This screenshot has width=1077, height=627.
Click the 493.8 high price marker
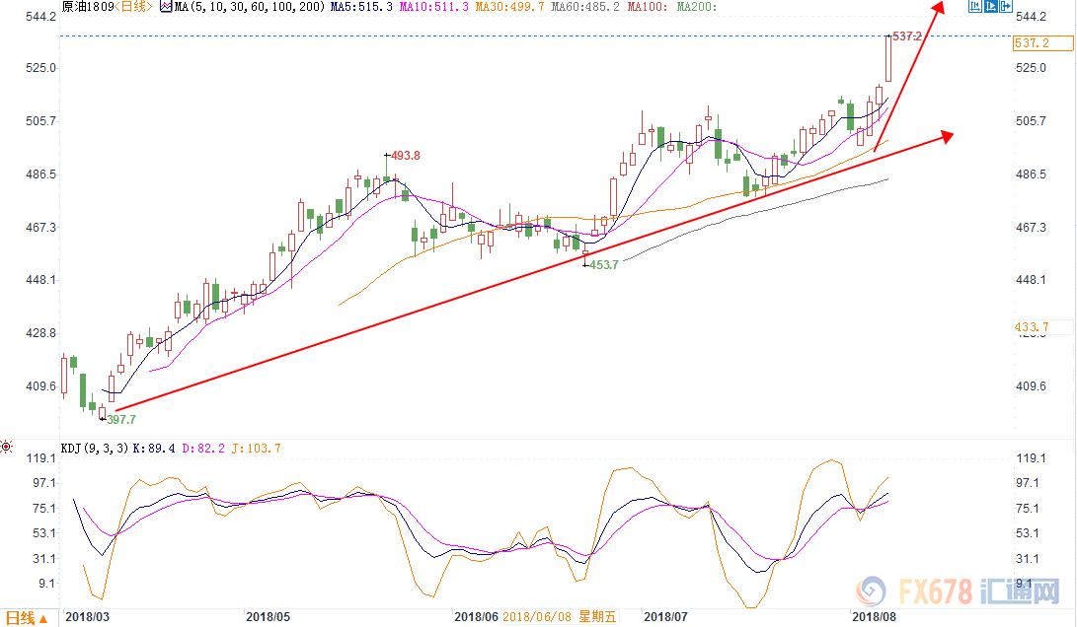coord(406,156)
